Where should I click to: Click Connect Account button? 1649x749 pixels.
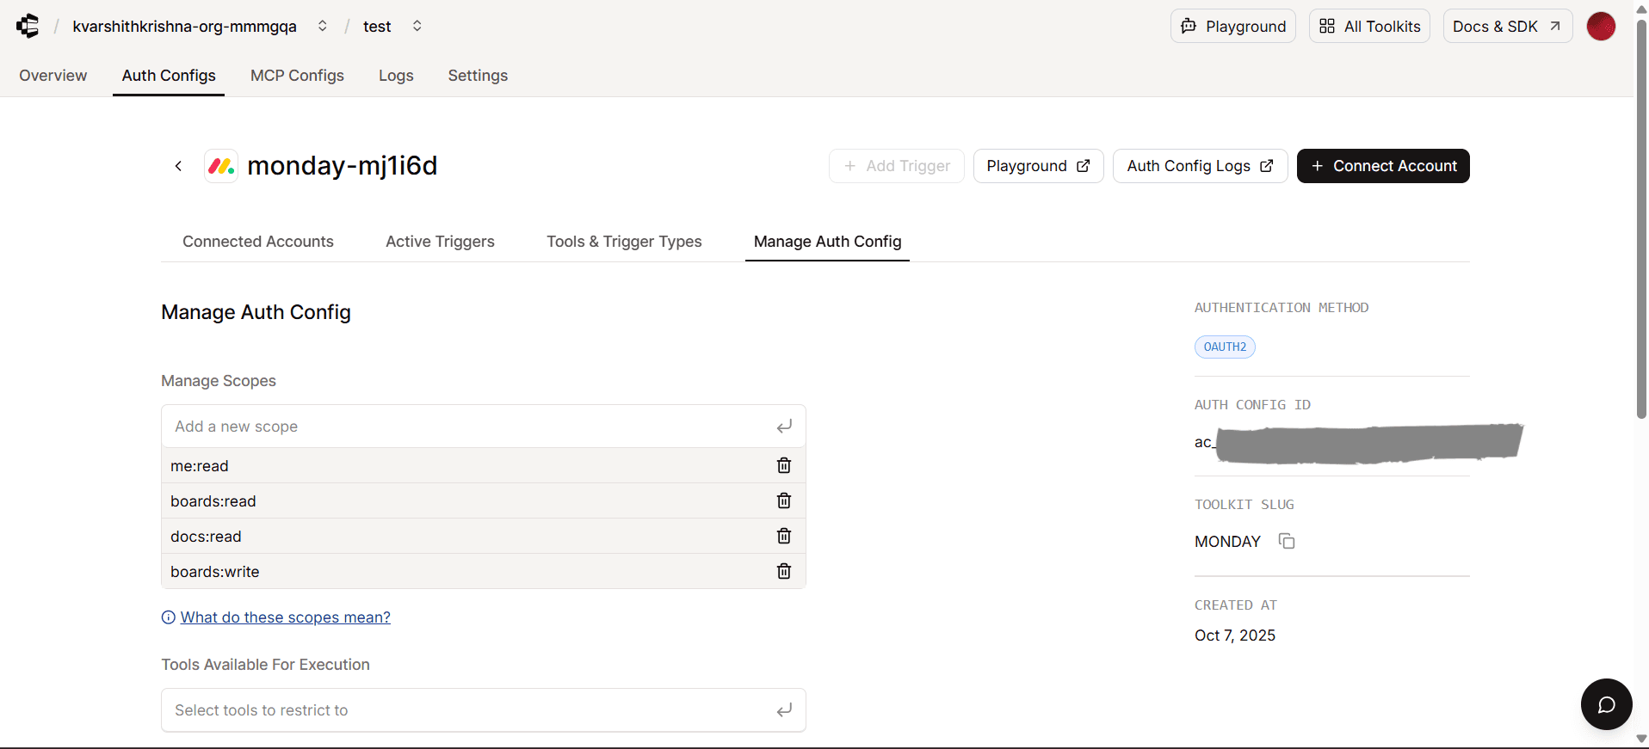(1383, 166)
